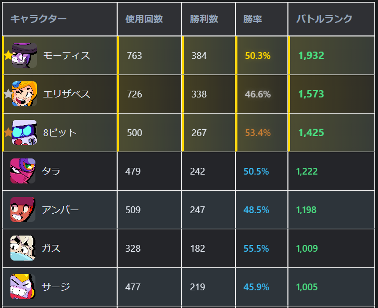Sort by the 勝率 column header

253,19
